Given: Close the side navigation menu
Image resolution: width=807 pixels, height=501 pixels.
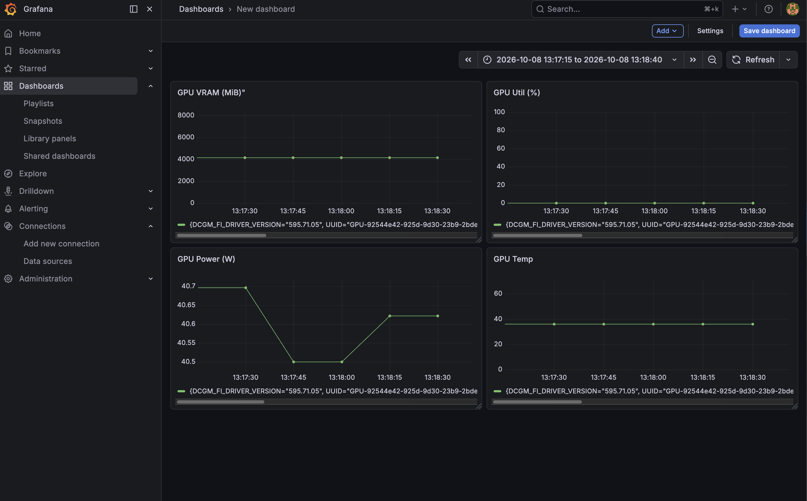Looking at the screenshot, I should (x=150, y=9).
